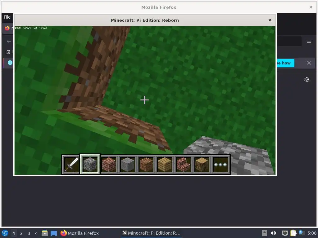The height and width of the screenshot is (238, 318).
Task: Switch to workspace 1
Action: point(14,233)
